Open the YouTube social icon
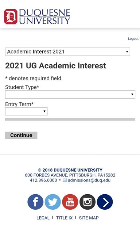 tap(70, 202)
